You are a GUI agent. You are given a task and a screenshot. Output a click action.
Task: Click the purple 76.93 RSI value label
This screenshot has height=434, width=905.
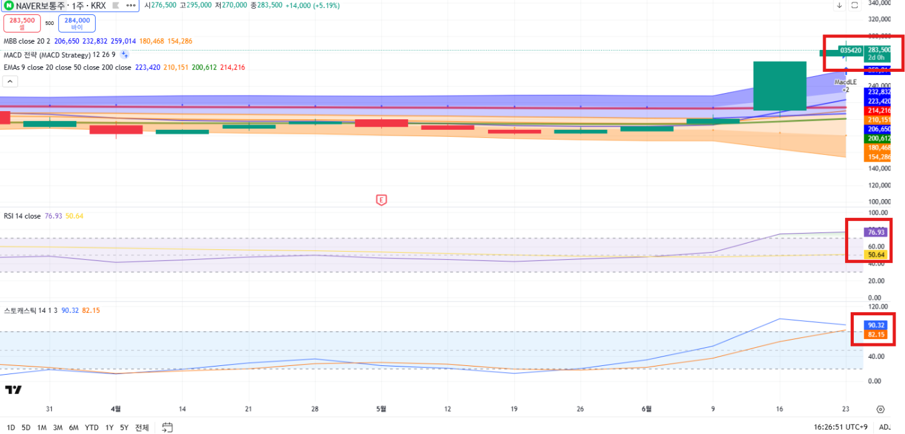tap(875, 232)
